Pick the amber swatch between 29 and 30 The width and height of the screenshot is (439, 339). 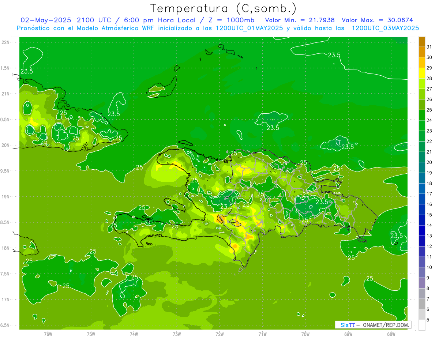click(x=422, y=63)
